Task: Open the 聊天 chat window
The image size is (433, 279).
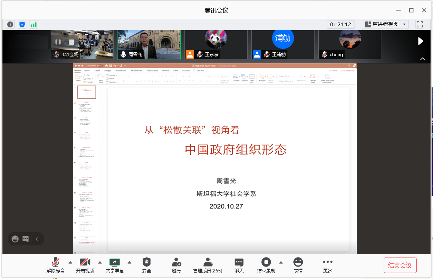Action: [x=239, y=265]
